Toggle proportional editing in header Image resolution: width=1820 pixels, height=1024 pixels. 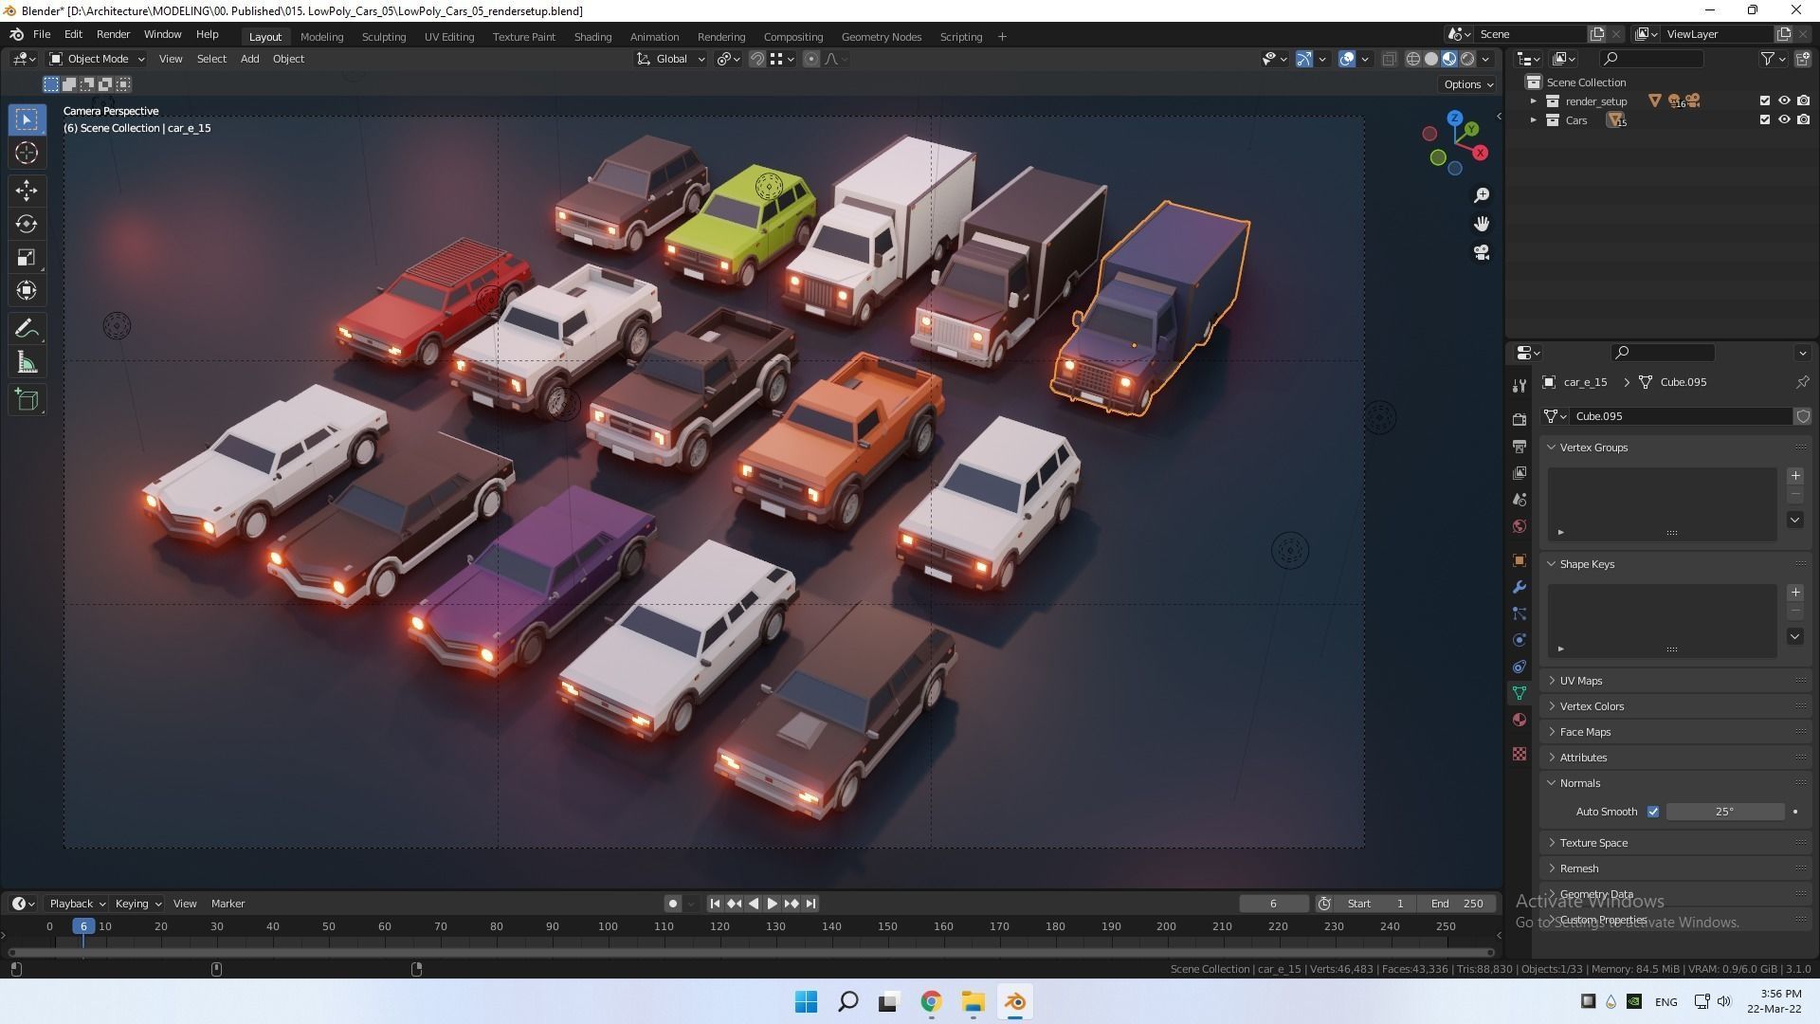[811, 59]
